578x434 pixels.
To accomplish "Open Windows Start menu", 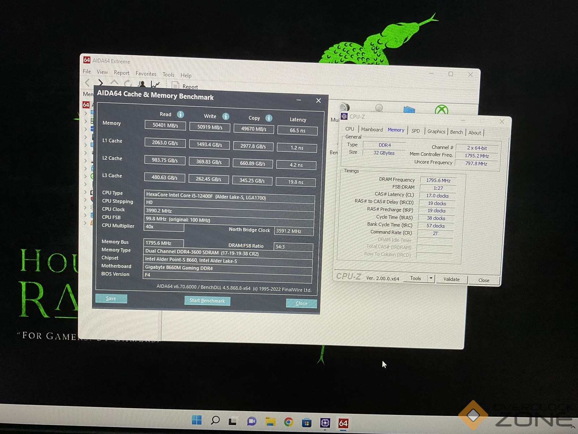I will click(x=197, y=420).
